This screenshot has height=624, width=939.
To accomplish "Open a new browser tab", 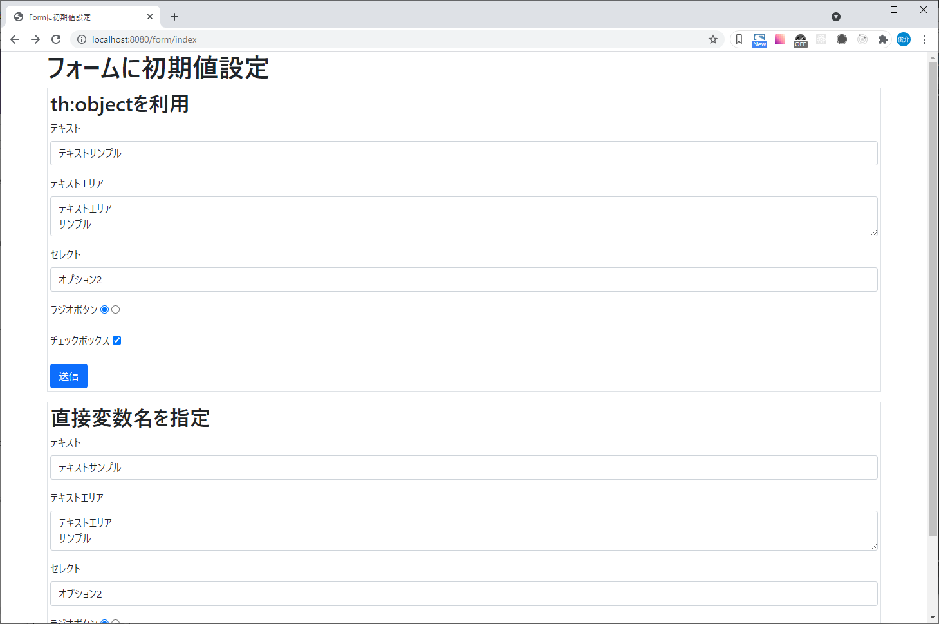I will coord(174,16).
